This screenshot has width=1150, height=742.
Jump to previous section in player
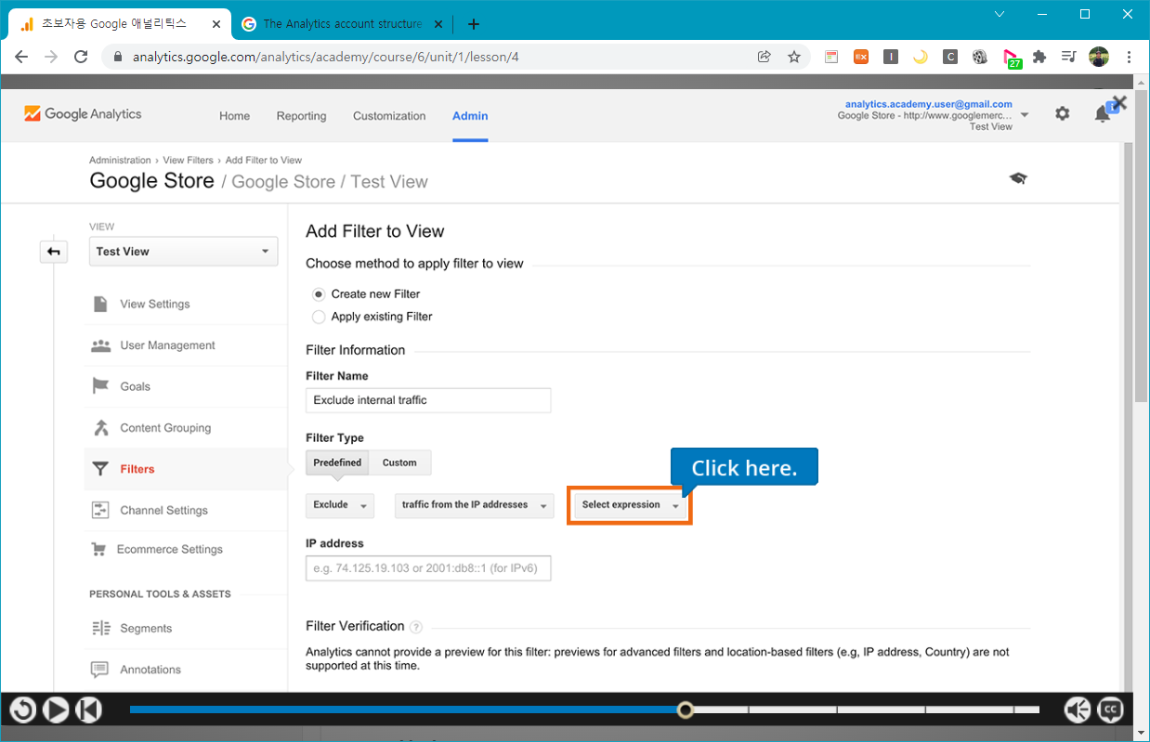[x=87, y=710]
